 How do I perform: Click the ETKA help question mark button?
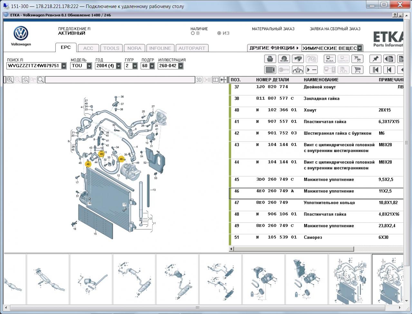click(395, 15)
